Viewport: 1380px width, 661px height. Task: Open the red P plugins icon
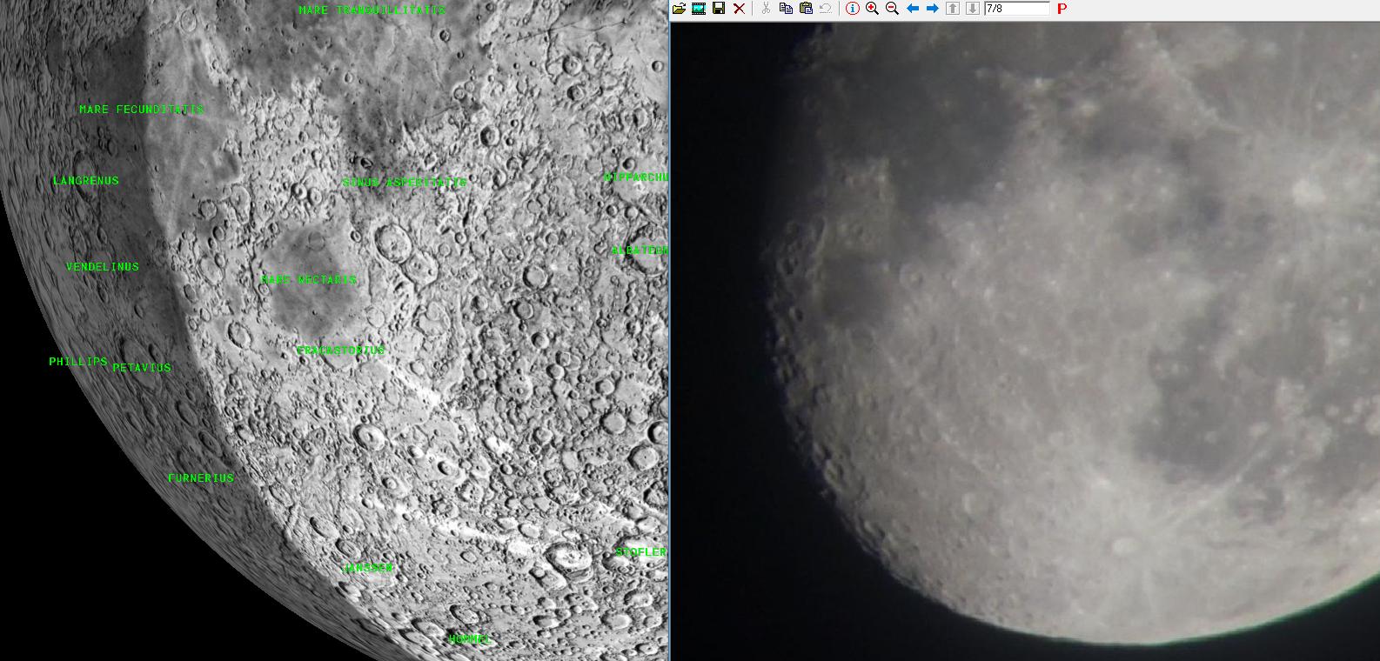tap(1062, 9)
